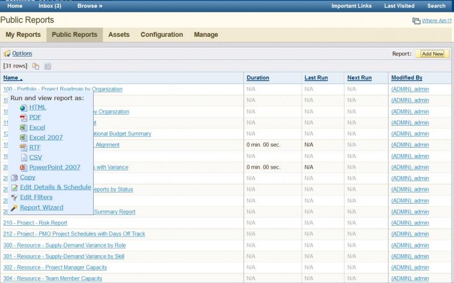Open the Home menu item
This screenshot has height=283, width=454.
click(15, 6)
